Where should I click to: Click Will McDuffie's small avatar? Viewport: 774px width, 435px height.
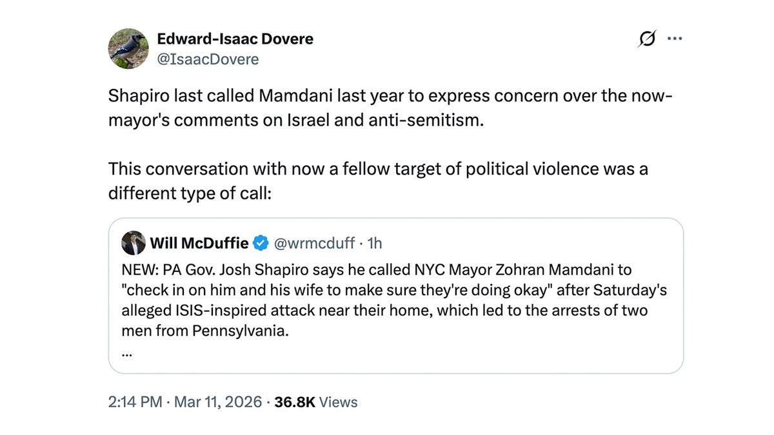134,243
